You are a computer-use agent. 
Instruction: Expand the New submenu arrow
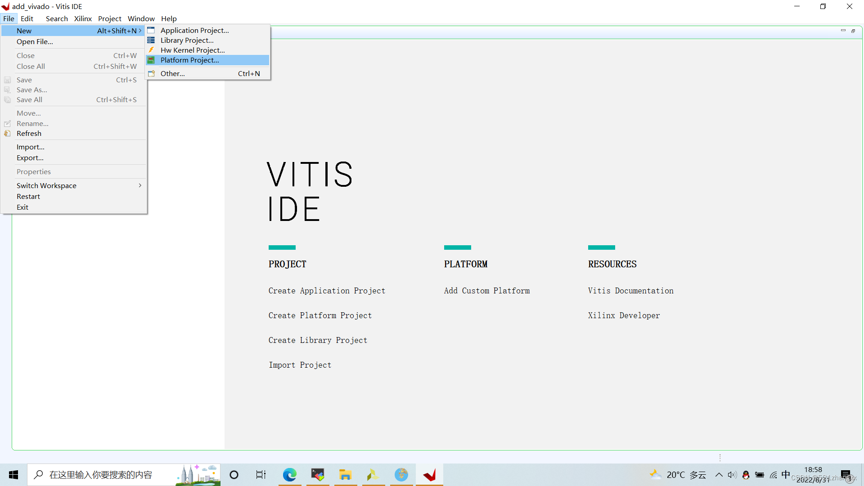(140, 31)
